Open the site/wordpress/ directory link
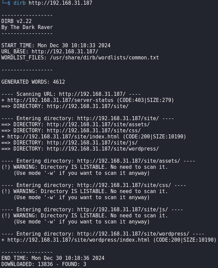This screenshot has height=268, width=218. (103, 149)
